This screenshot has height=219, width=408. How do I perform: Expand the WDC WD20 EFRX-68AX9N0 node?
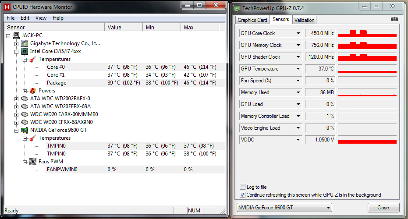coord(16,123)
